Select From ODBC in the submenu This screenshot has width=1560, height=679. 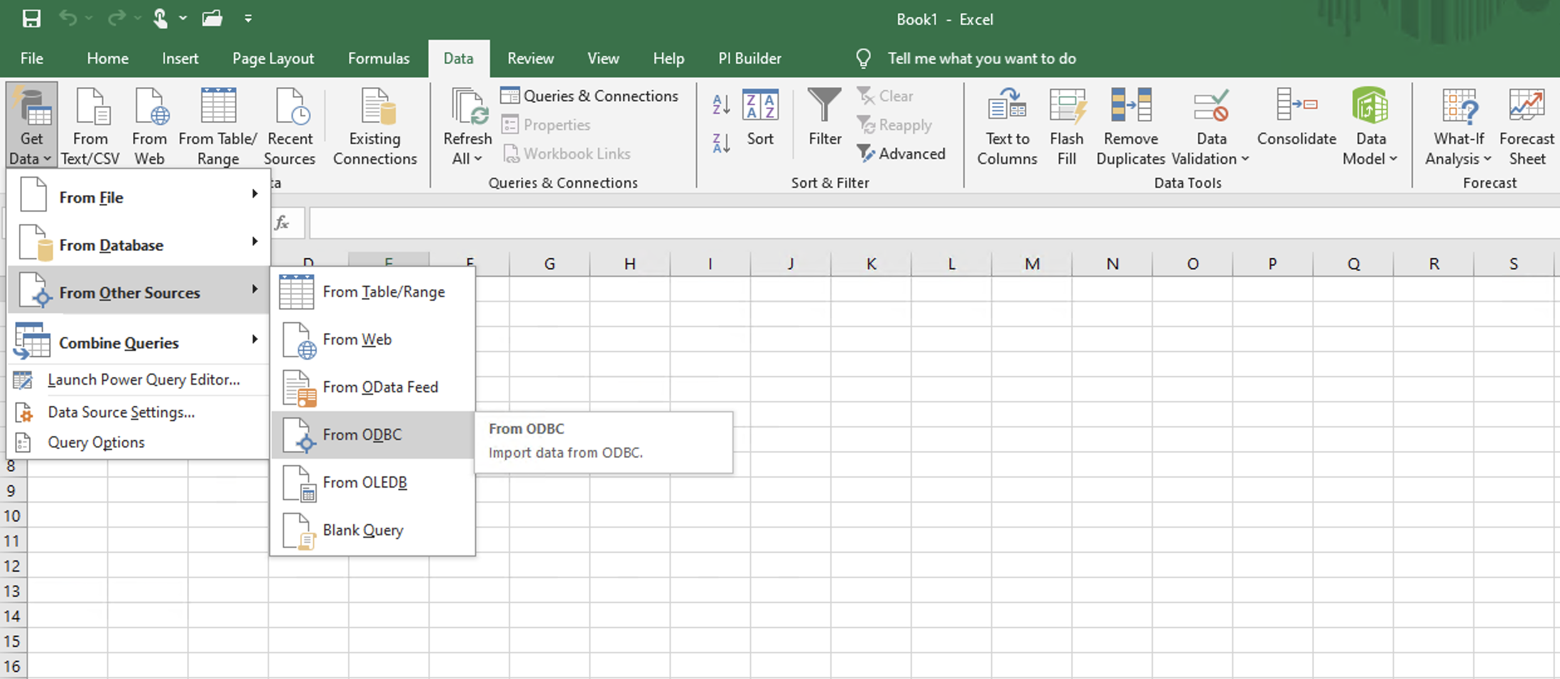click(362, 434)
